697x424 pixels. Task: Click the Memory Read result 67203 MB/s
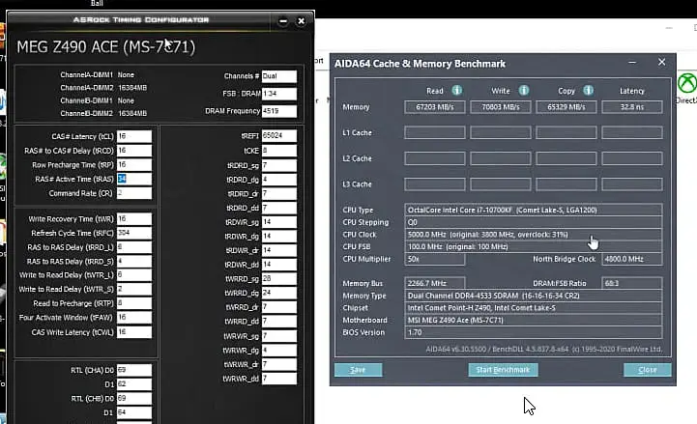click(435, 107)
